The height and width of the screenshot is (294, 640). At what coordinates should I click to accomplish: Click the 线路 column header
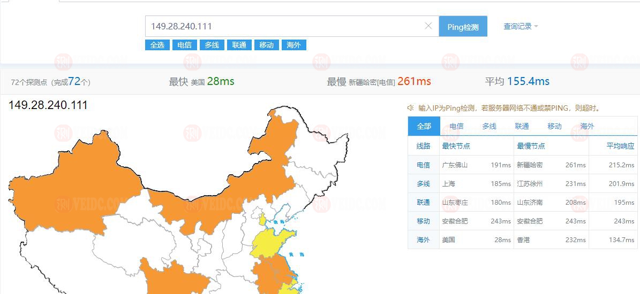423,146
